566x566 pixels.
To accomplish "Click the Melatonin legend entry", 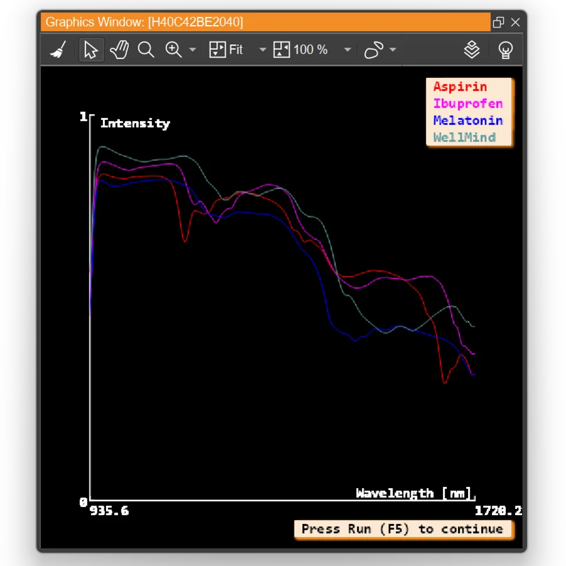I will [468, 121].
